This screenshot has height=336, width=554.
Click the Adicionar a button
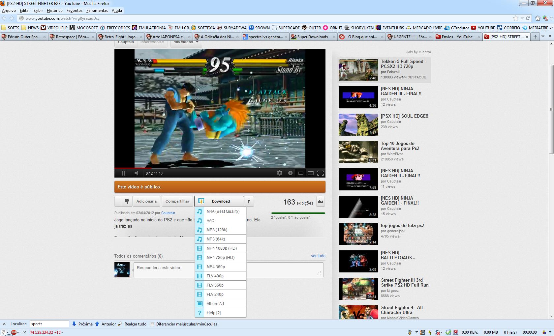point(146,201)
